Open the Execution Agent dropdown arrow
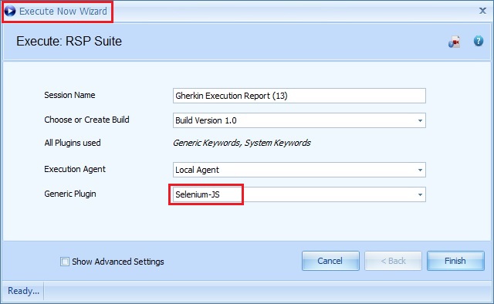Viewport: 494px width, 304px height. point(420,170)
